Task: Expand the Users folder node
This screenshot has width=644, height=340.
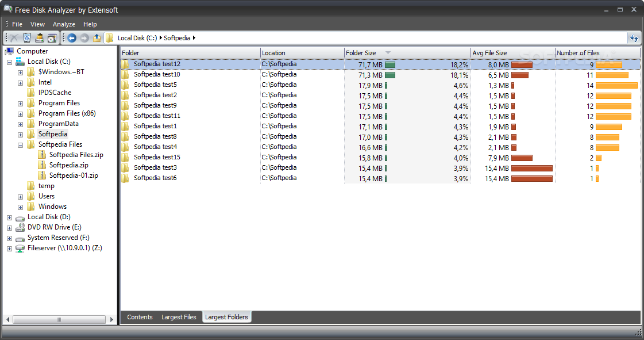Action: click(20, 197)
